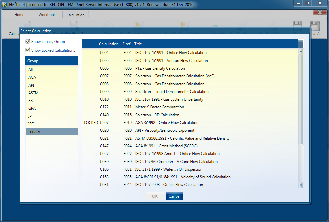
Task: Select ISO 5167-1:1998 Amd 1. row
Action: (190, 154)
